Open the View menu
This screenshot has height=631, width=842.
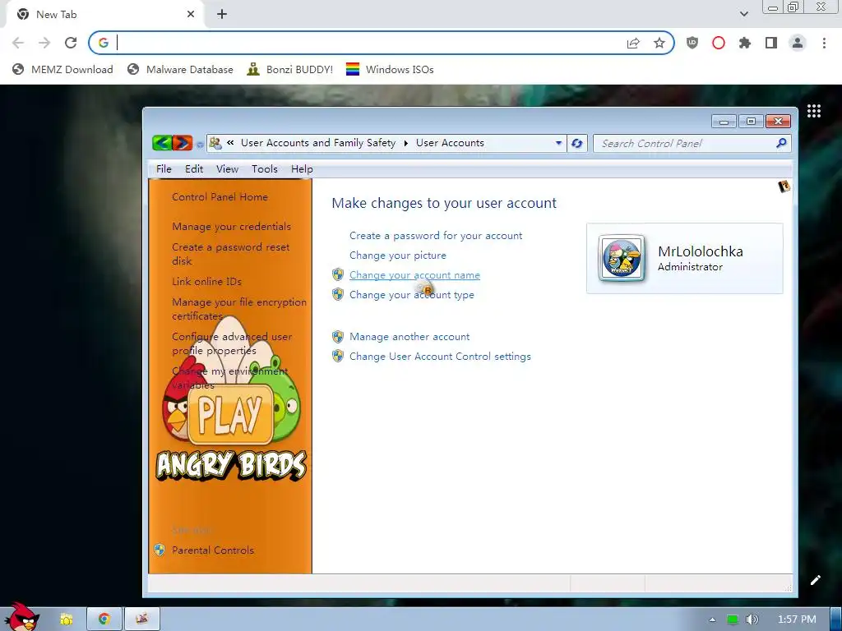[227, 169]
